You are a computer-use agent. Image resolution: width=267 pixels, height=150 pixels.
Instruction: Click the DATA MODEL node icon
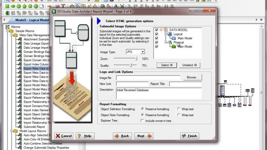[x=165, y=30]
